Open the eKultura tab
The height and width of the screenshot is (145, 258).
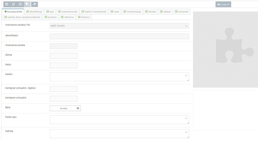[x=84, y=17]
